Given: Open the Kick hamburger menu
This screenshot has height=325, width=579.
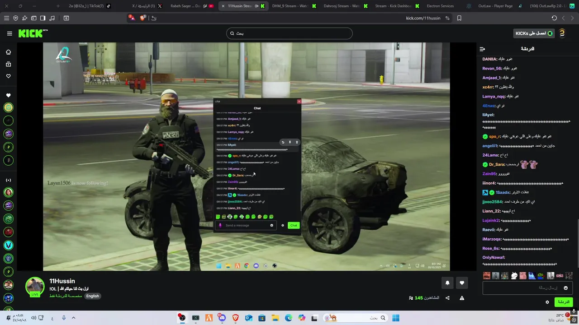Looking at the screenshot, I should [x=9, y=33].
